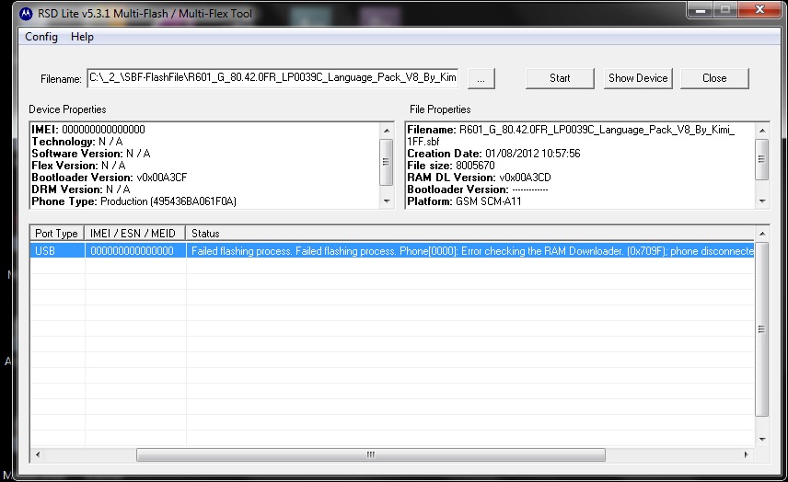Click device list vertical scrollbar thumb
This screenshot has height=482, width=788.
pos(762,329)
